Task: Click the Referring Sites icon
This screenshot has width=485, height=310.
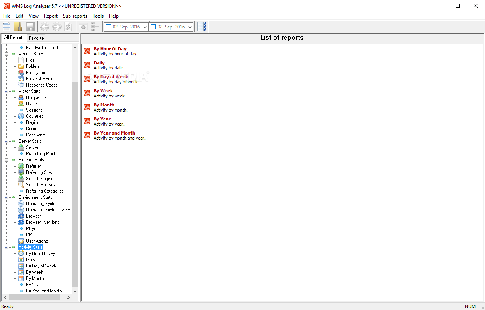Action: [21, 172]
